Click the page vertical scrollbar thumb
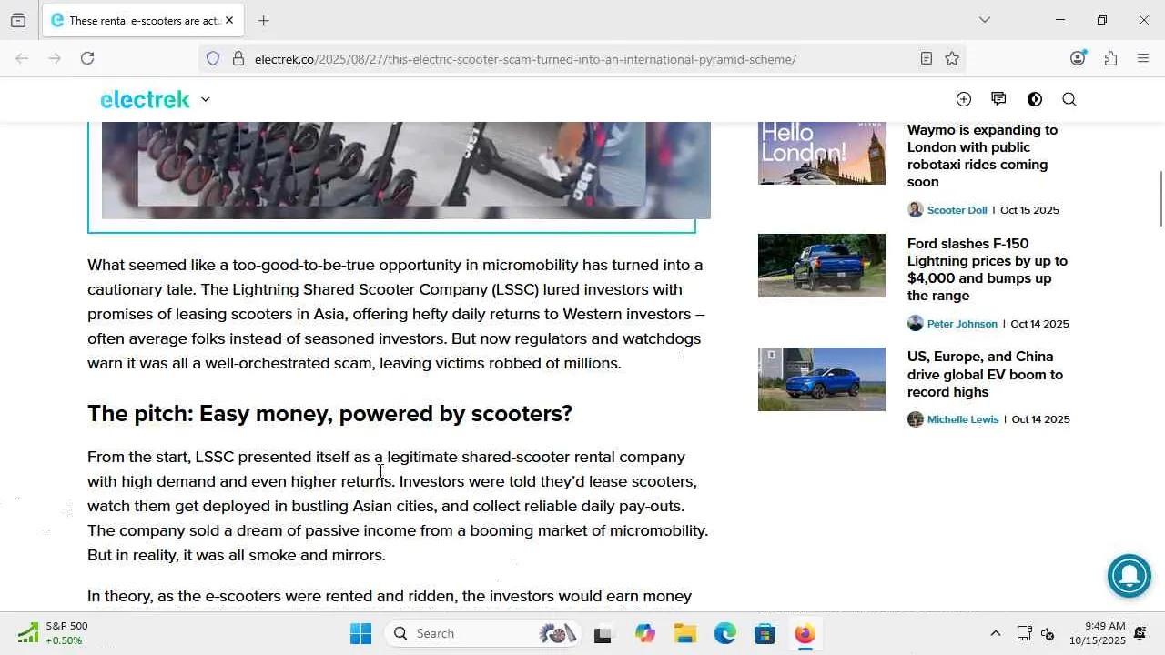 click(1160, 198)
